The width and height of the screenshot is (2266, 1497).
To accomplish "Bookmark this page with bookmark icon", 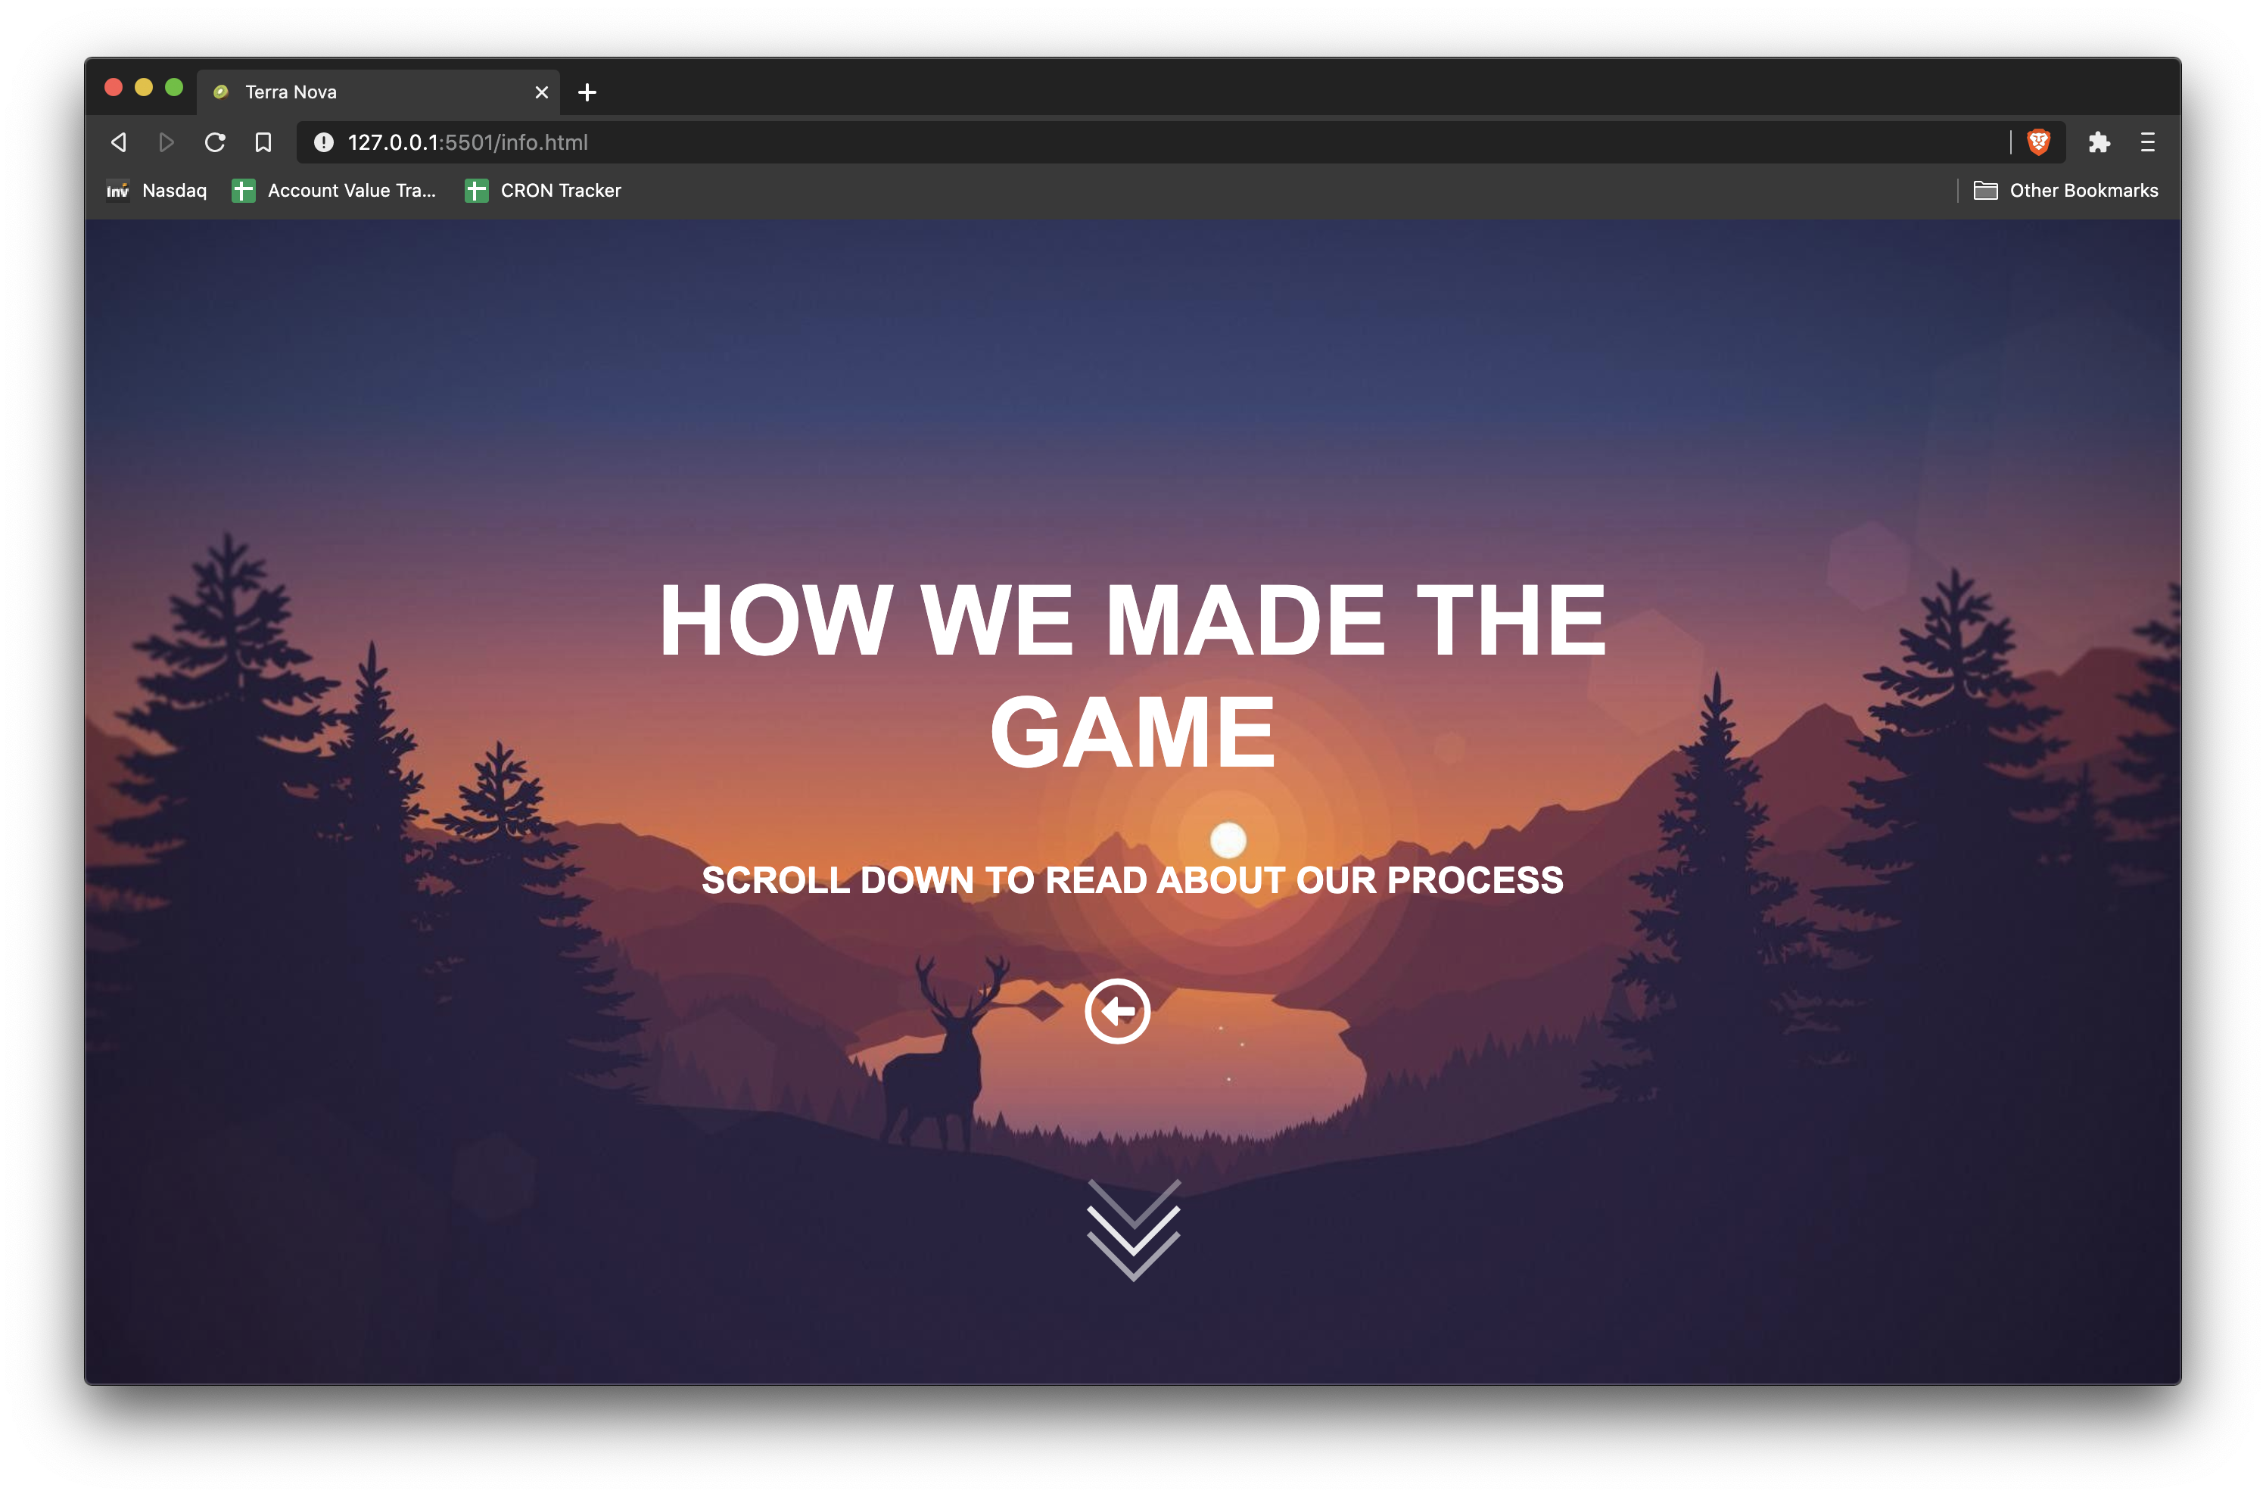I will tap(263, 142).
